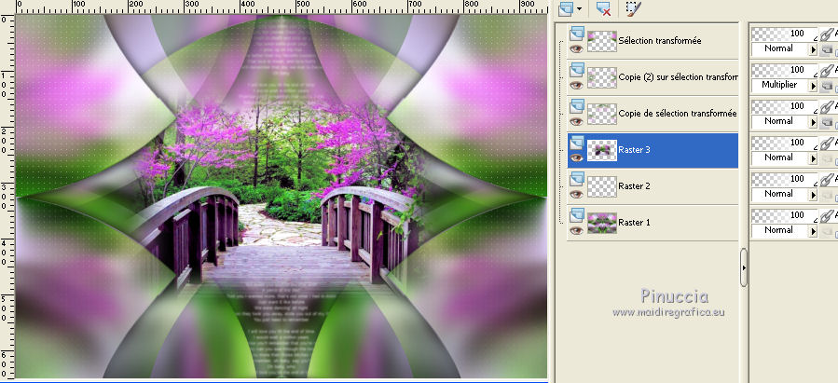Click the New Raster Layer icon

point(566,9)
